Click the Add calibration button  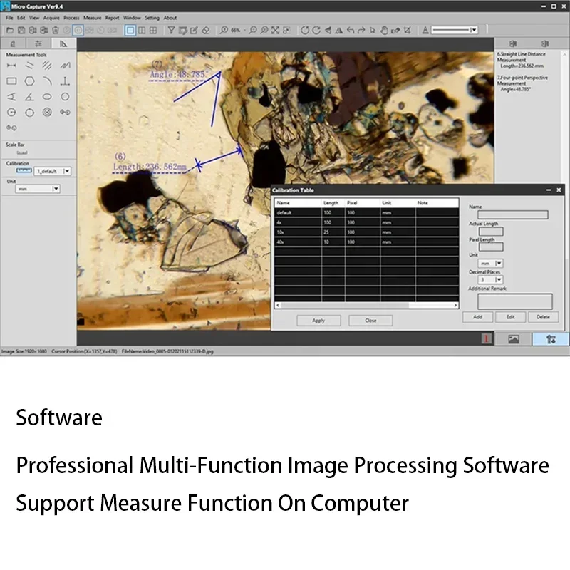477,317
